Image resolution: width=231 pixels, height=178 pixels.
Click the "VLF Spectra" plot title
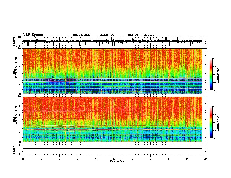click(33, 35)
